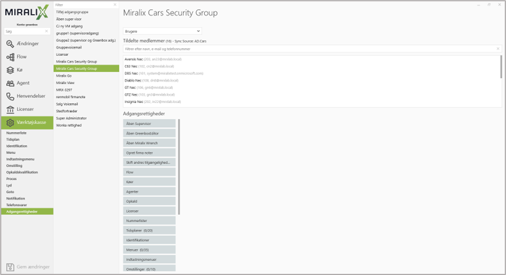506x275 pixels.
Task: Click the Opkald permission button
Action: (x=149, y=201)
